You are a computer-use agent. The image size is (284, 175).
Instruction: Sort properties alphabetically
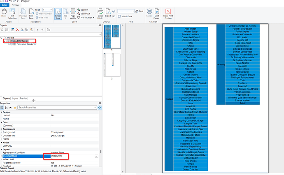click(6, 108)
